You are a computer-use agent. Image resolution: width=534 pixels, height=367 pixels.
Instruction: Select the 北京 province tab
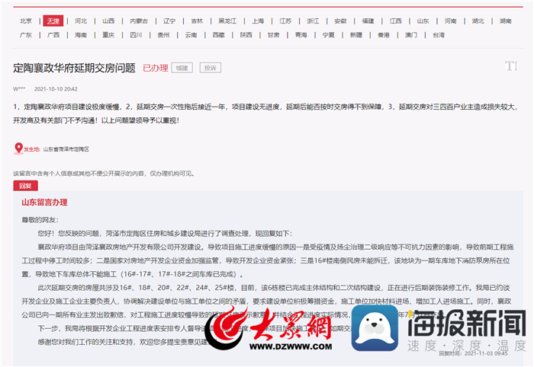pyautogui.click(x=25, y=21)
